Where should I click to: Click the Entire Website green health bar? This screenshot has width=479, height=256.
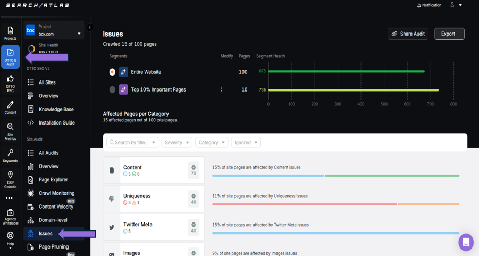(347, 71)
